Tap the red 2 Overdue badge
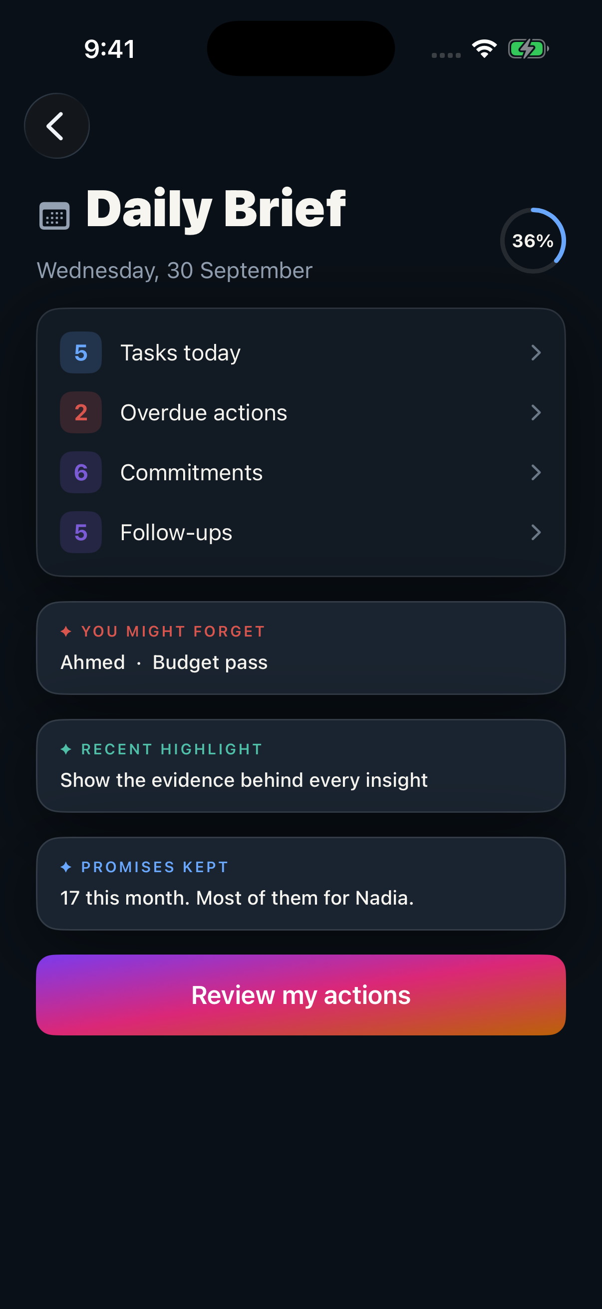The height and width of the screenshot is (1309, 602). click(x=81, y=412)
